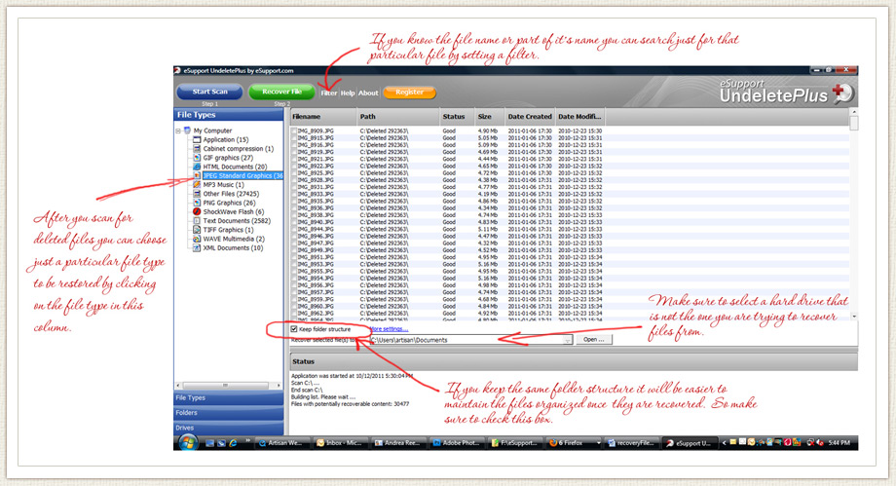Tick the checkbox for IMG_8953.JPG
Screen dimensions: 896x486
click(294, 264)
